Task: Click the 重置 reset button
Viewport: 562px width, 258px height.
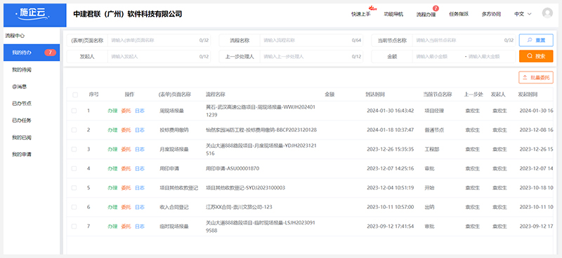Action: coord(536,41)
